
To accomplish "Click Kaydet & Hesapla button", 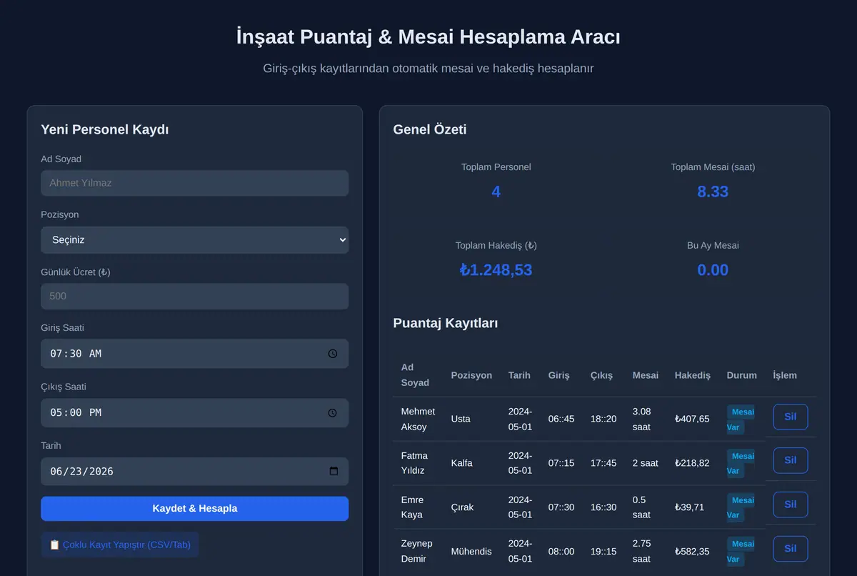I will [x=195, y=509].
